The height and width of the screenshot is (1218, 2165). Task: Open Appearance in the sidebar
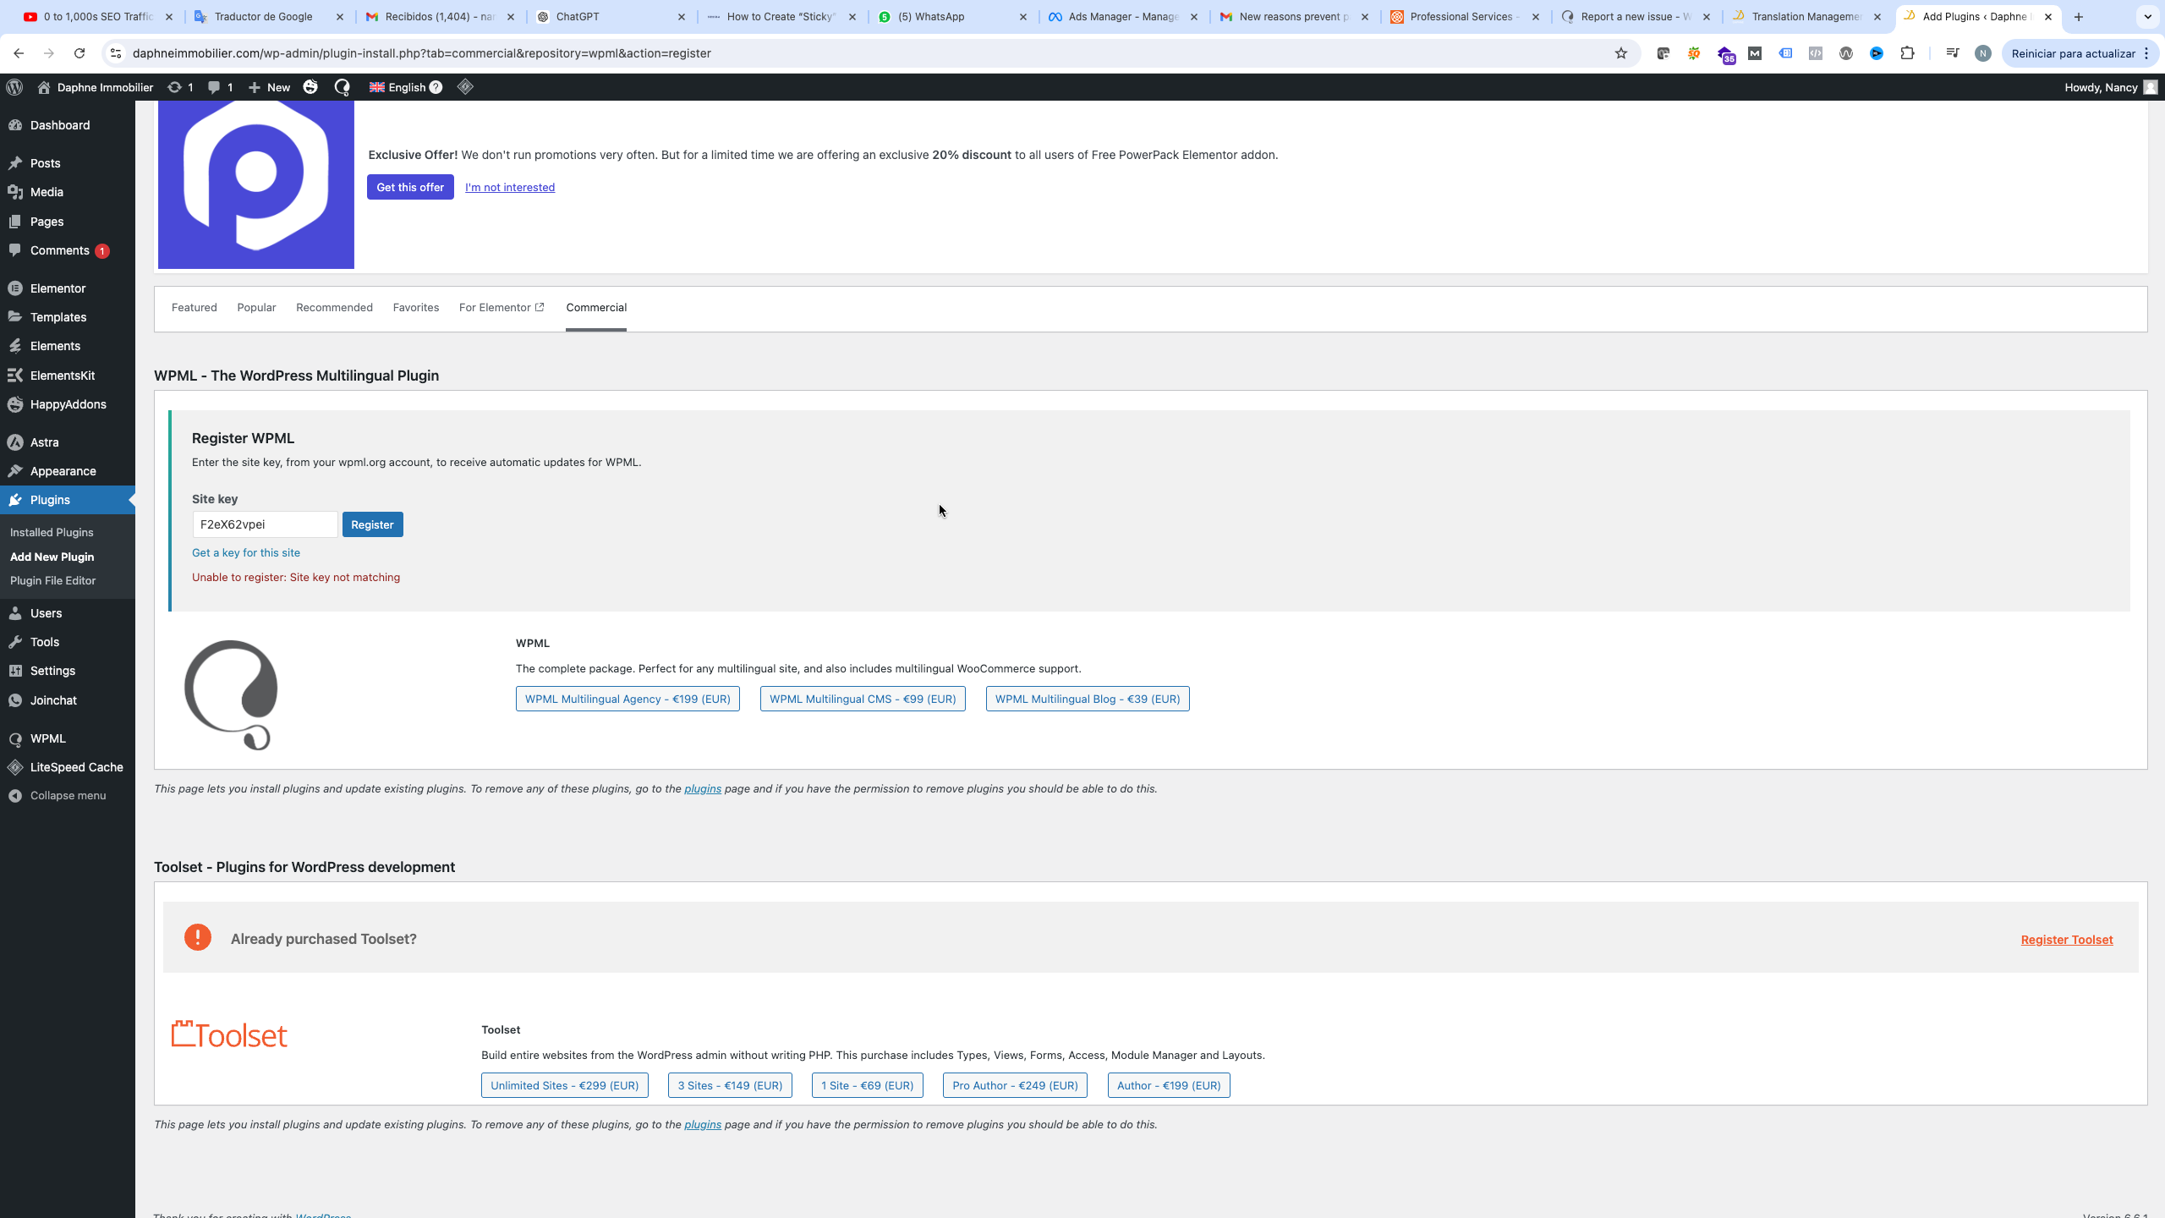pos(68,471)
